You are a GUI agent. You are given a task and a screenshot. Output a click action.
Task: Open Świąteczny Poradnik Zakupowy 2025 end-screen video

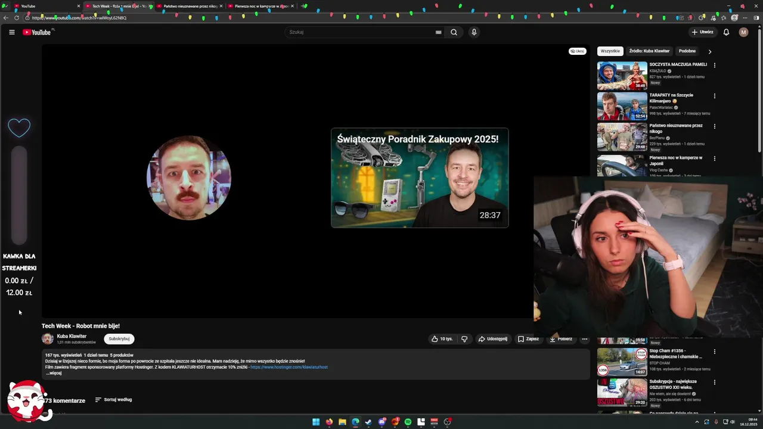tap(420, 178)
